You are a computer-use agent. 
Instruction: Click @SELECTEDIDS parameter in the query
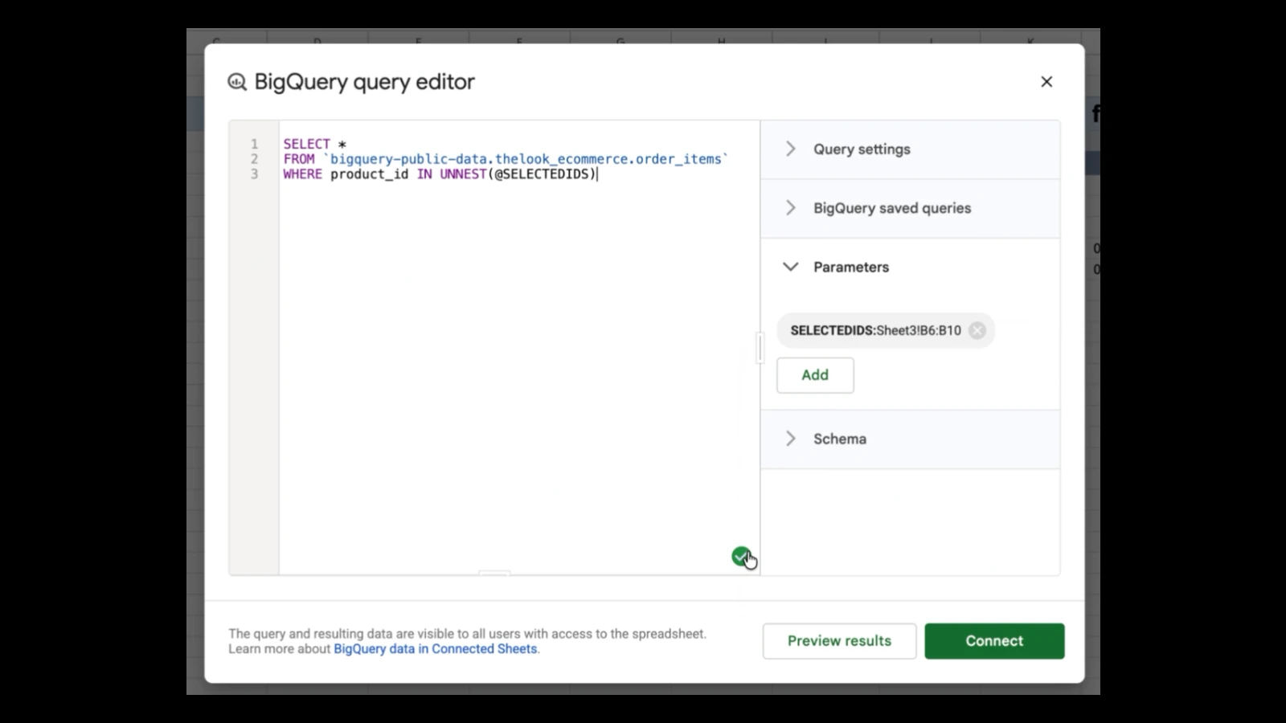click(542, 174)
